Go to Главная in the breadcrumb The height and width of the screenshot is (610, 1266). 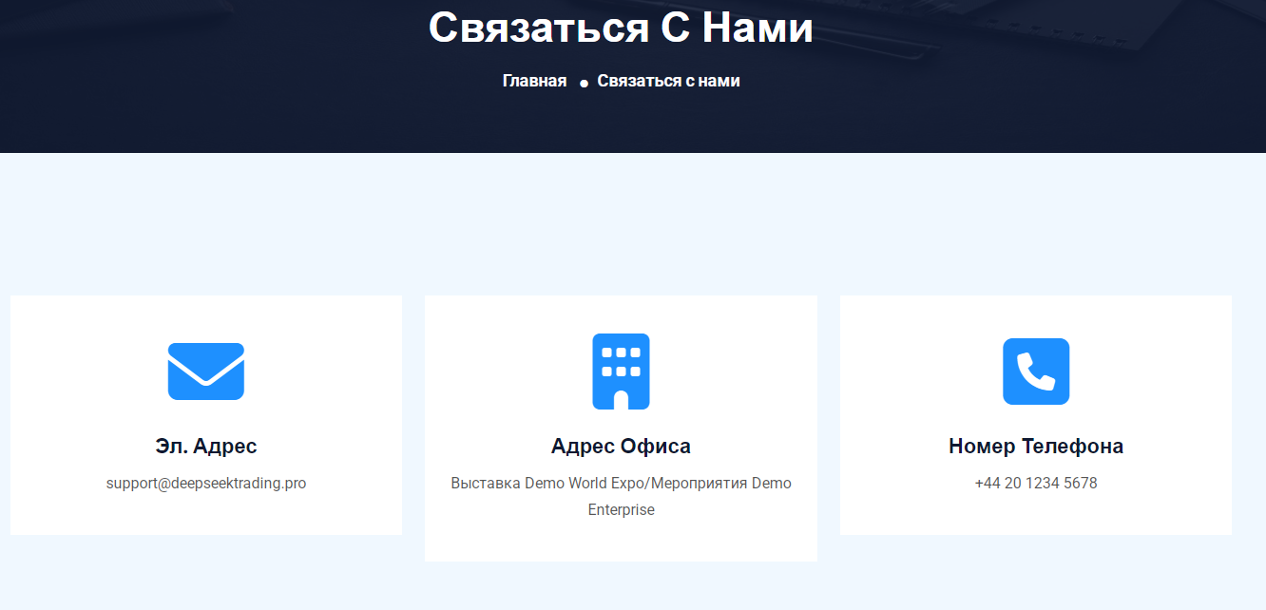point(534,81)
